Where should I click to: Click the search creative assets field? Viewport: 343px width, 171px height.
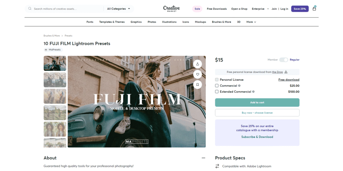tap(68, 9)
